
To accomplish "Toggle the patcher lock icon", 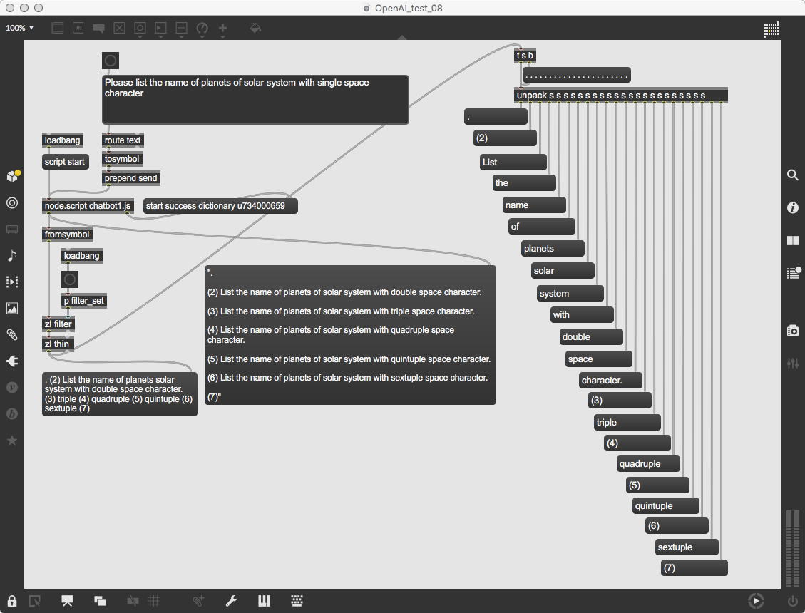I will [x=12, y=601].
